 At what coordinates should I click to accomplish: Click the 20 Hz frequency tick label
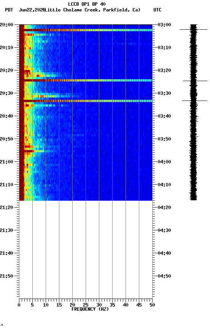coord(72,305)
